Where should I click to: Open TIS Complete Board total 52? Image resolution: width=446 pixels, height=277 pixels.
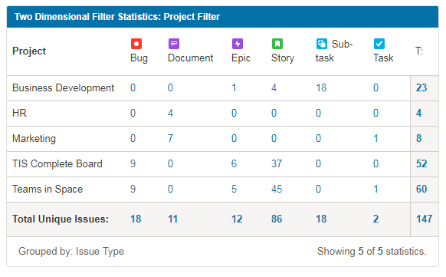[x=421, y=163]
